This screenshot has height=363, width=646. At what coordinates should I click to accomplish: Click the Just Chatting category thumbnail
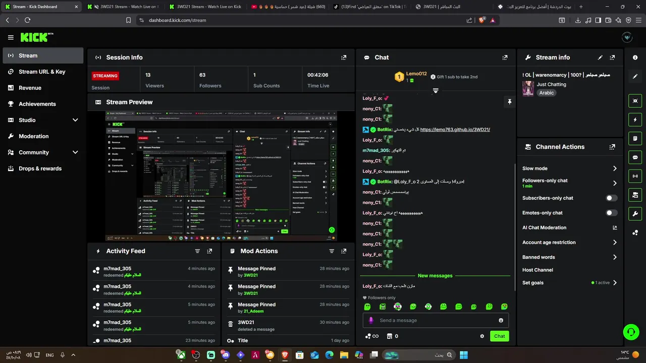coord(528,88)
